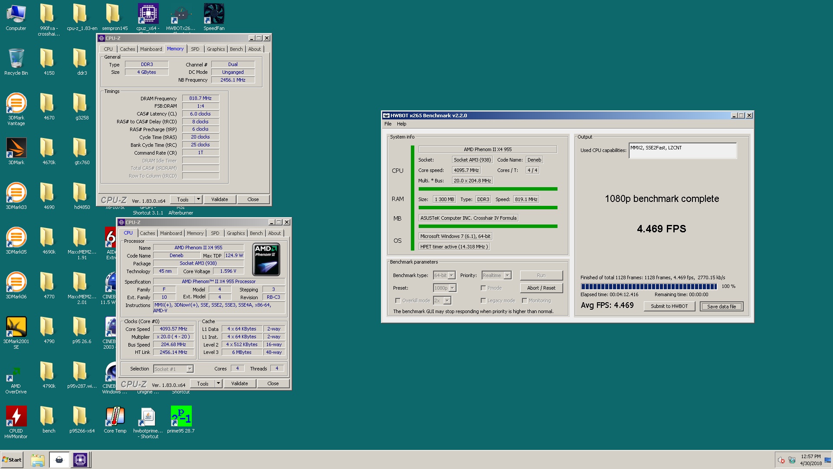Image resolution: width=833 pixels, height=469 pixels.
Task: Click Submit to HWBOT button
Action: pyautogui.click(x=669, y=306)
